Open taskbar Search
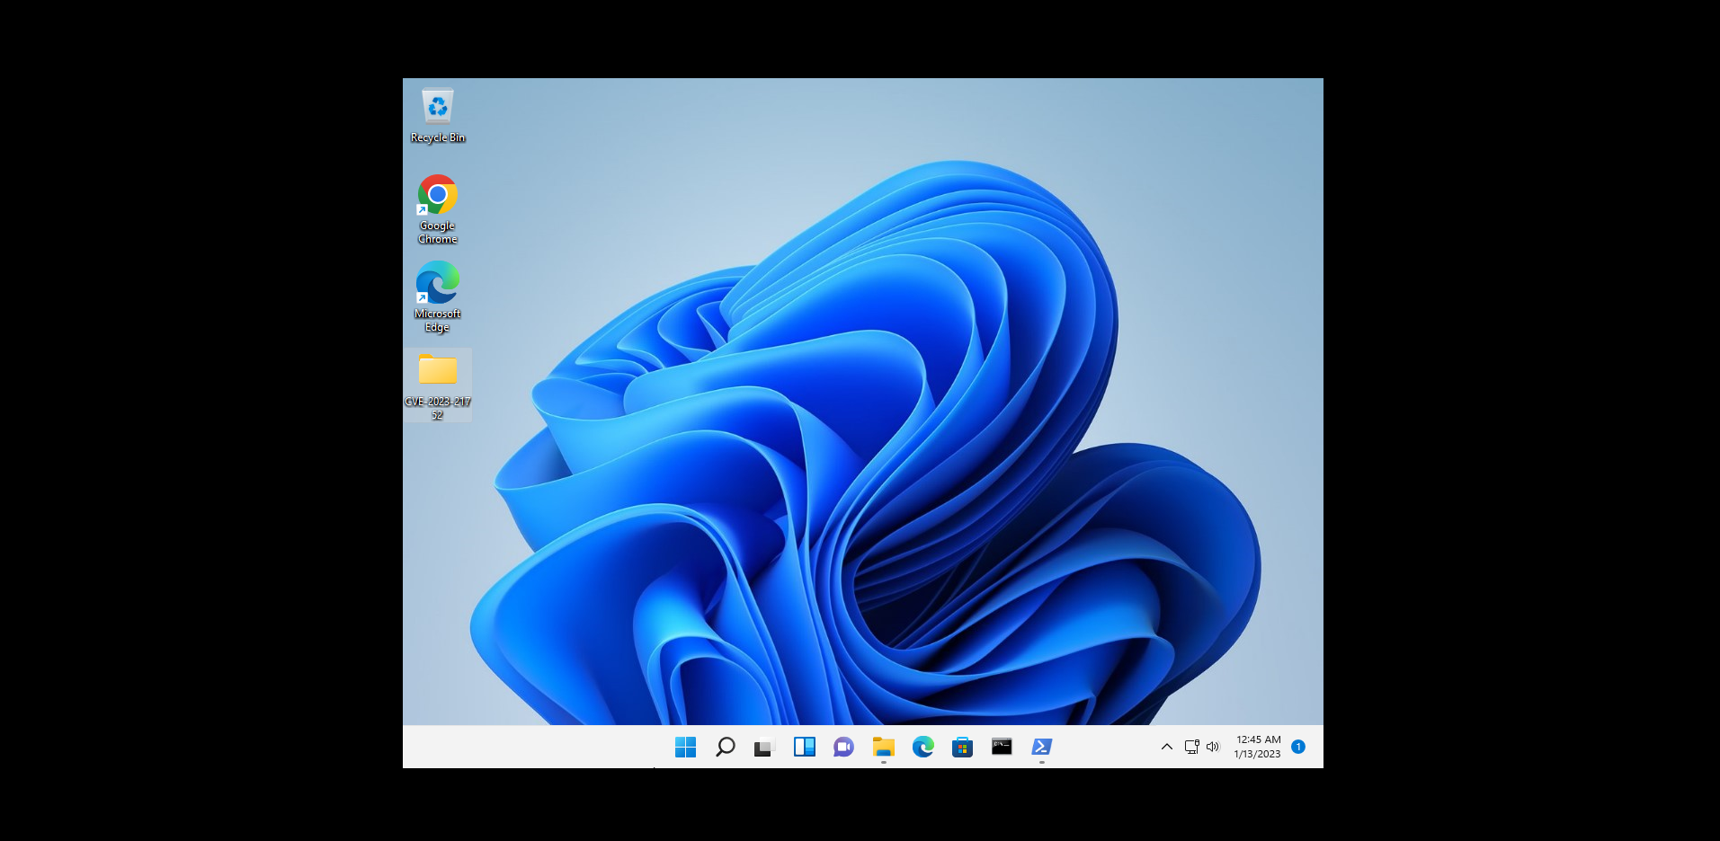 click(x=725, y=747)
